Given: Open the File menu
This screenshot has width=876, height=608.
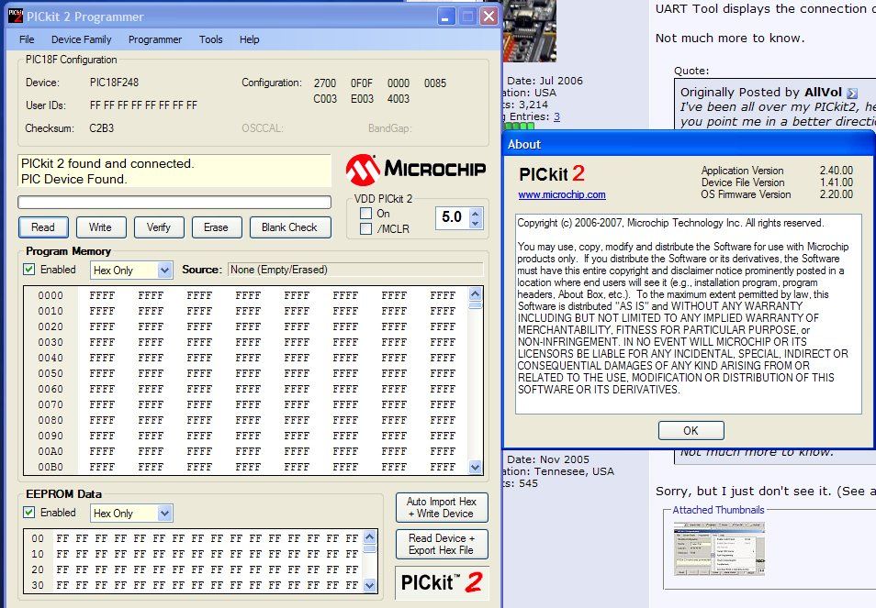Looking at the screenshot, I should 27,39.
